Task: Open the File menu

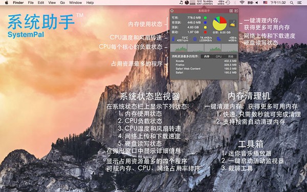Action: click(x=31, y=3)
